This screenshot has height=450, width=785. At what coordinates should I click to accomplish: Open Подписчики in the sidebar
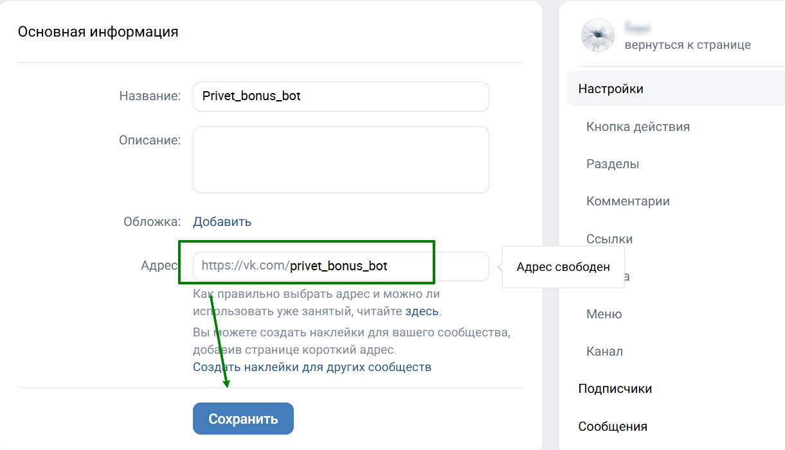tap(615, 388)
